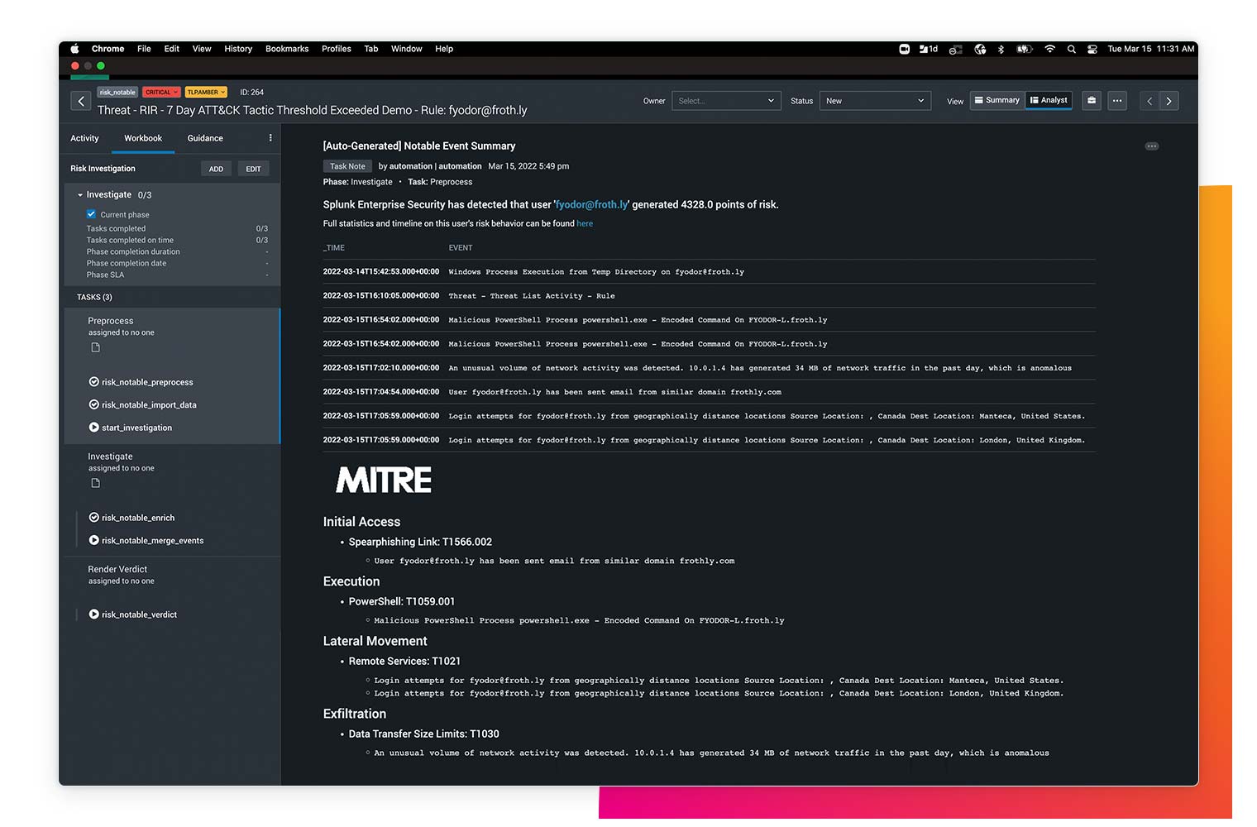Toggle completion of risk_notable_preprocess
The height and width of the screenshot is (827, 1257).
pos(93,381)
